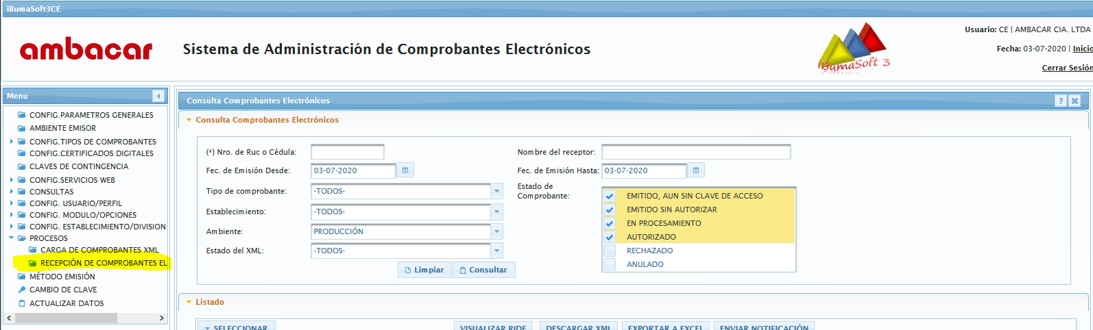Viewport: 1093px width, 330px height.
Task: Click the CAMBIO DE CLAVE key icon
Action: pyautogui.click(x=22, y=290)
